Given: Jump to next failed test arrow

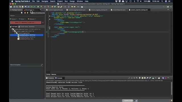Looking at the screenshot, I should [25, 13].
